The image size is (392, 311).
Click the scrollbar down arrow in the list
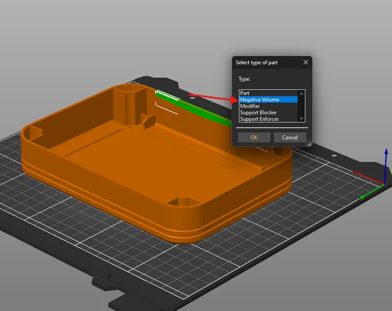tap(300, 119)
